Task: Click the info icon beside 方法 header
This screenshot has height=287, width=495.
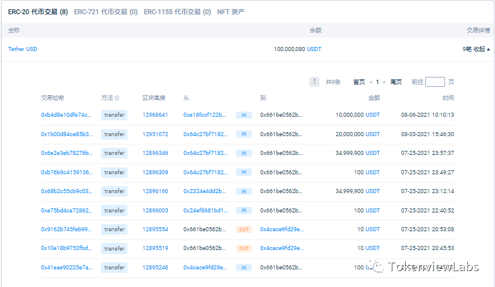Action: tap(117, 98)
